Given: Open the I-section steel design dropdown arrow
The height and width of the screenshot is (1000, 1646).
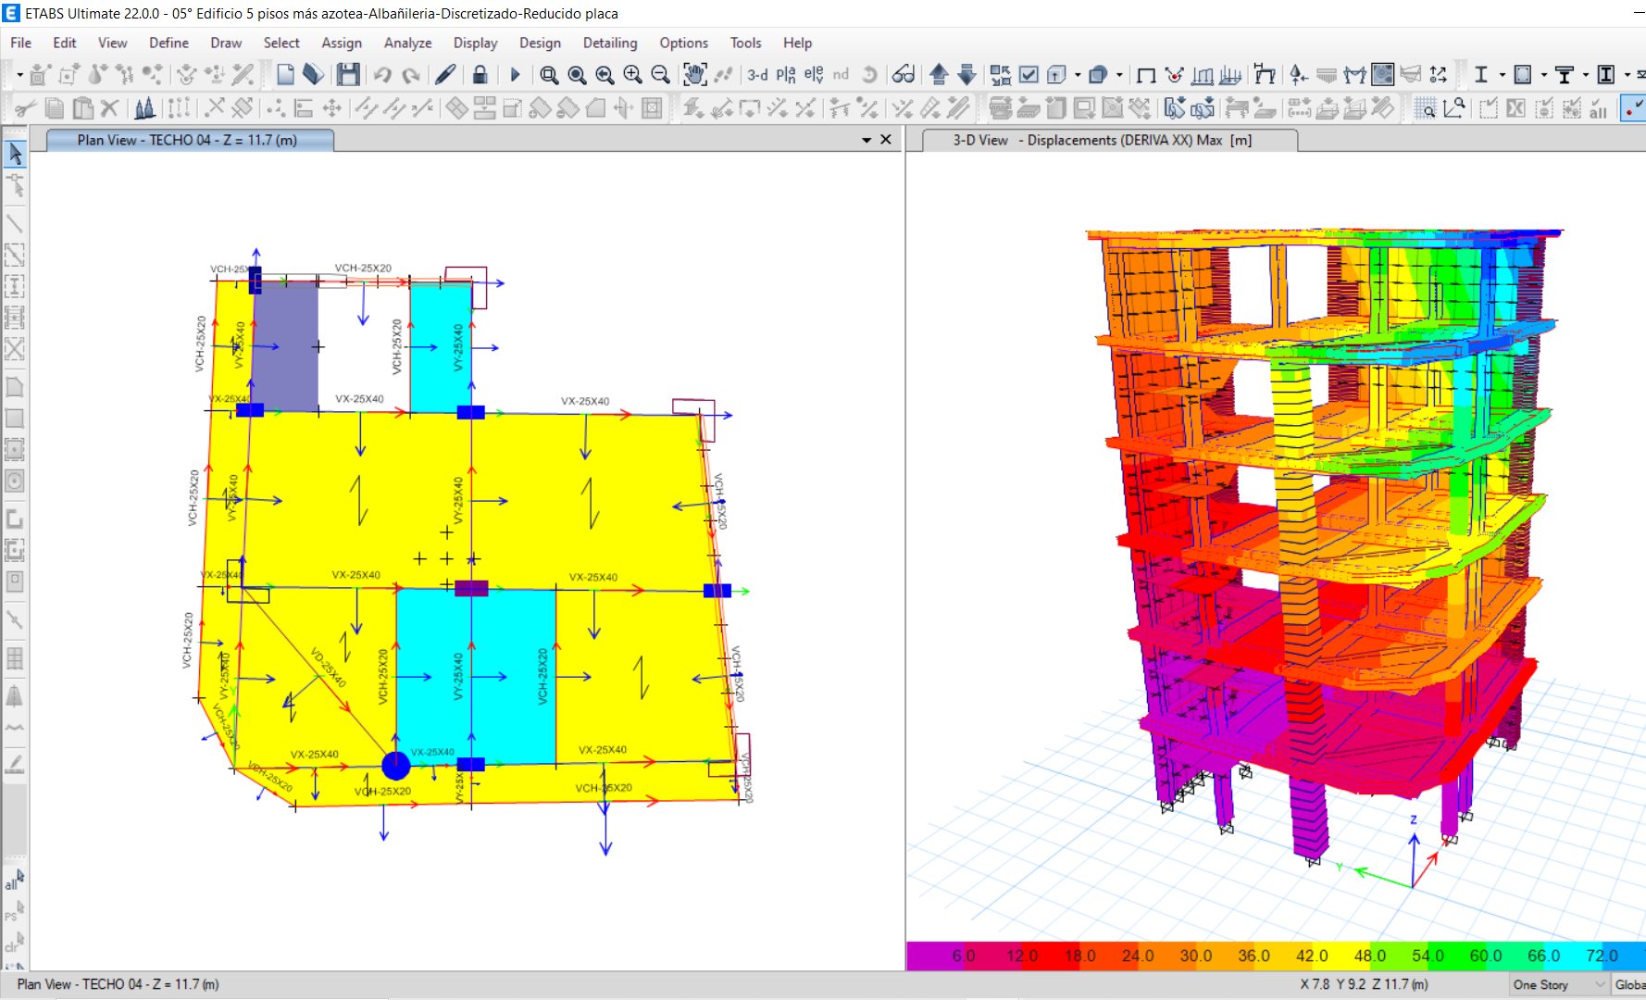Looking at the screenshot, I should pyautogui.click(x=1503, y=74).
